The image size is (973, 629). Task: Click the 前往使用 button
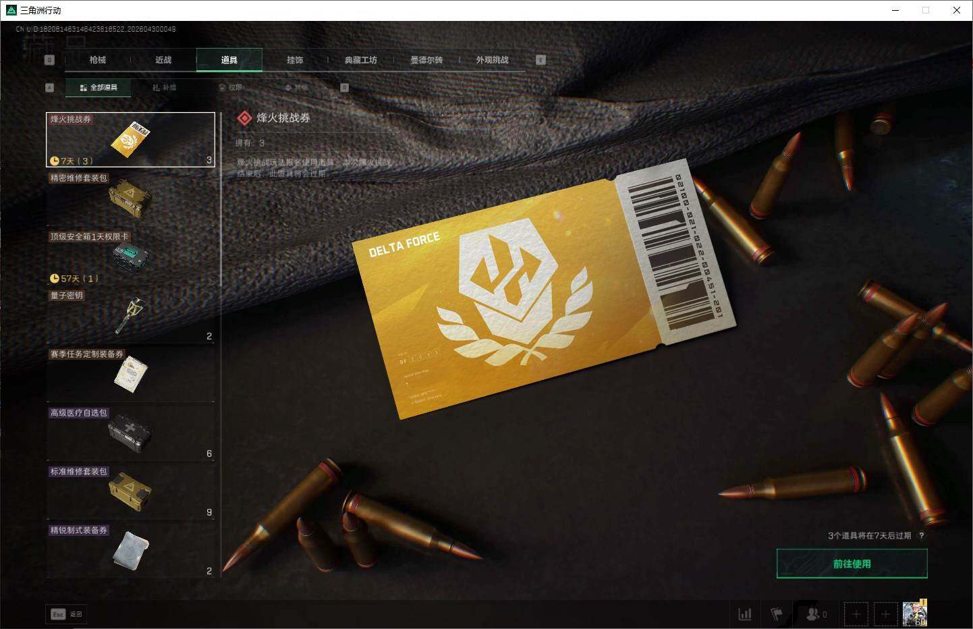click(852, 564)
